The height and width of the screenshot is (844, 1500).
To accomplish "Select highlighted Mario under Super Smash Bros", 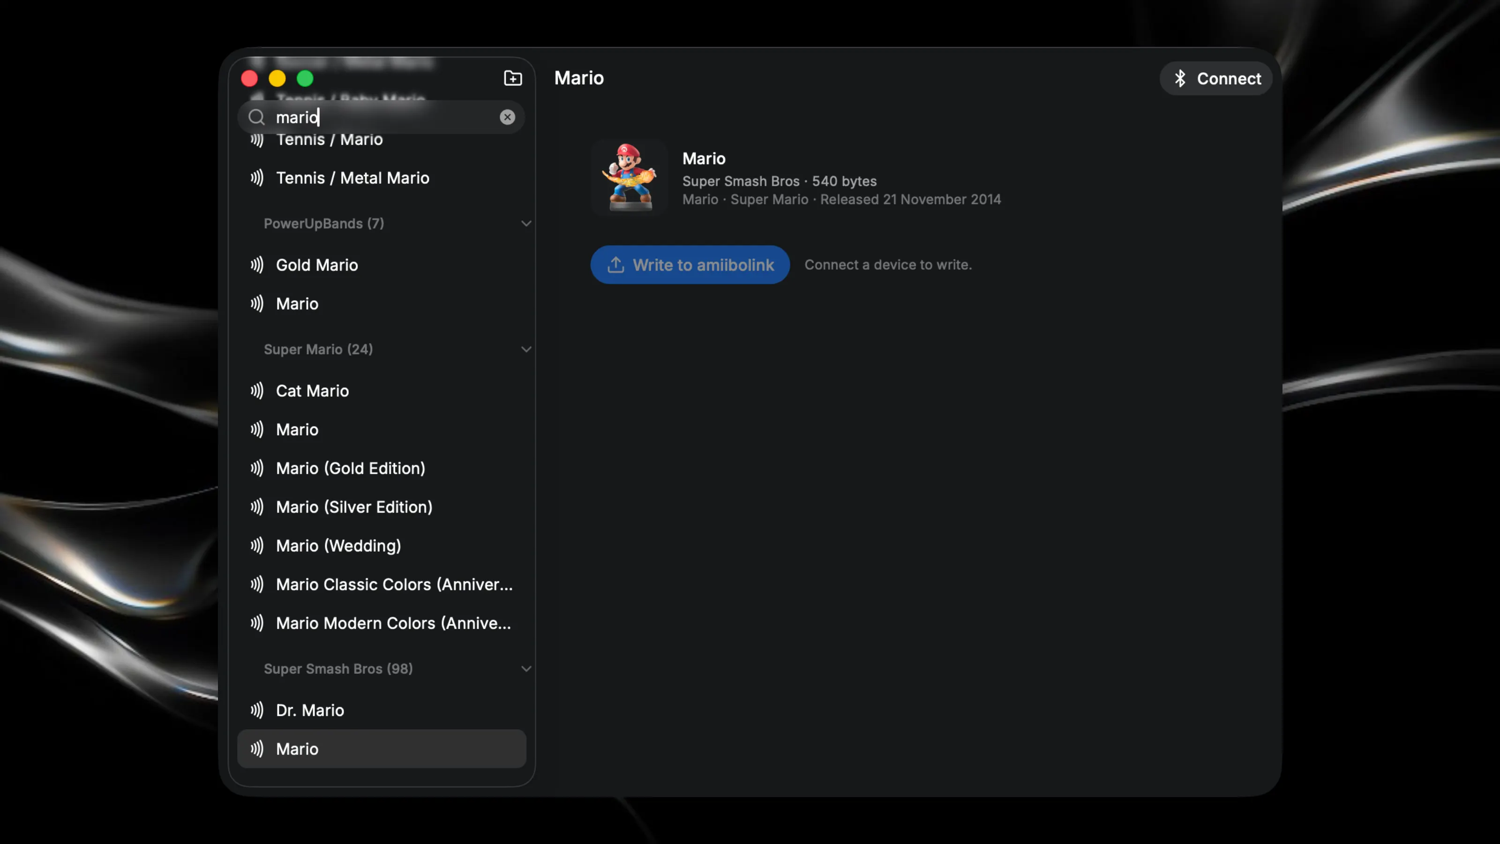I will pos(382,748).
